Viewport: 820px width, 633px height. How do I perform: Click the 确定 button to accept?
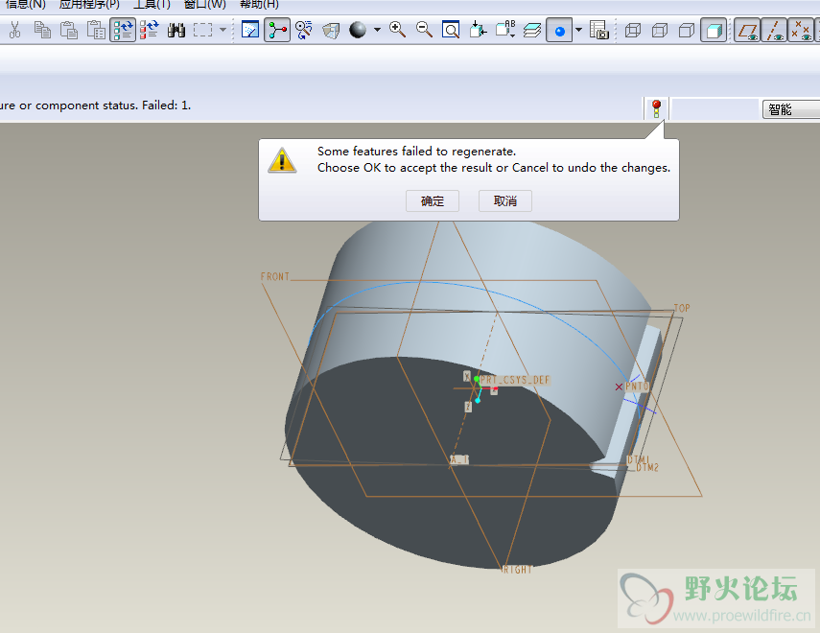coord(433,200)
